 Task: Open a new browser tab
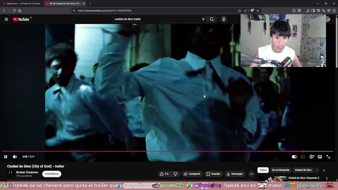click(90, 3)
